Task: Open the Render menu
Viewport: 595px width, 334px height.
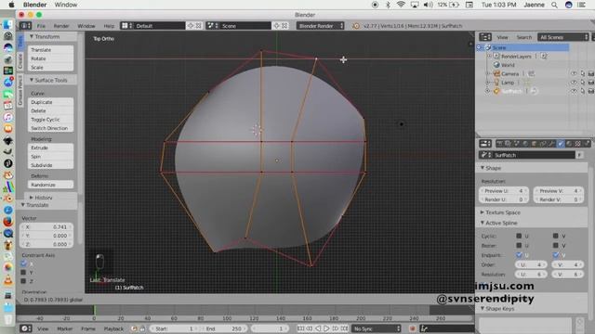Action: point(61,26)
